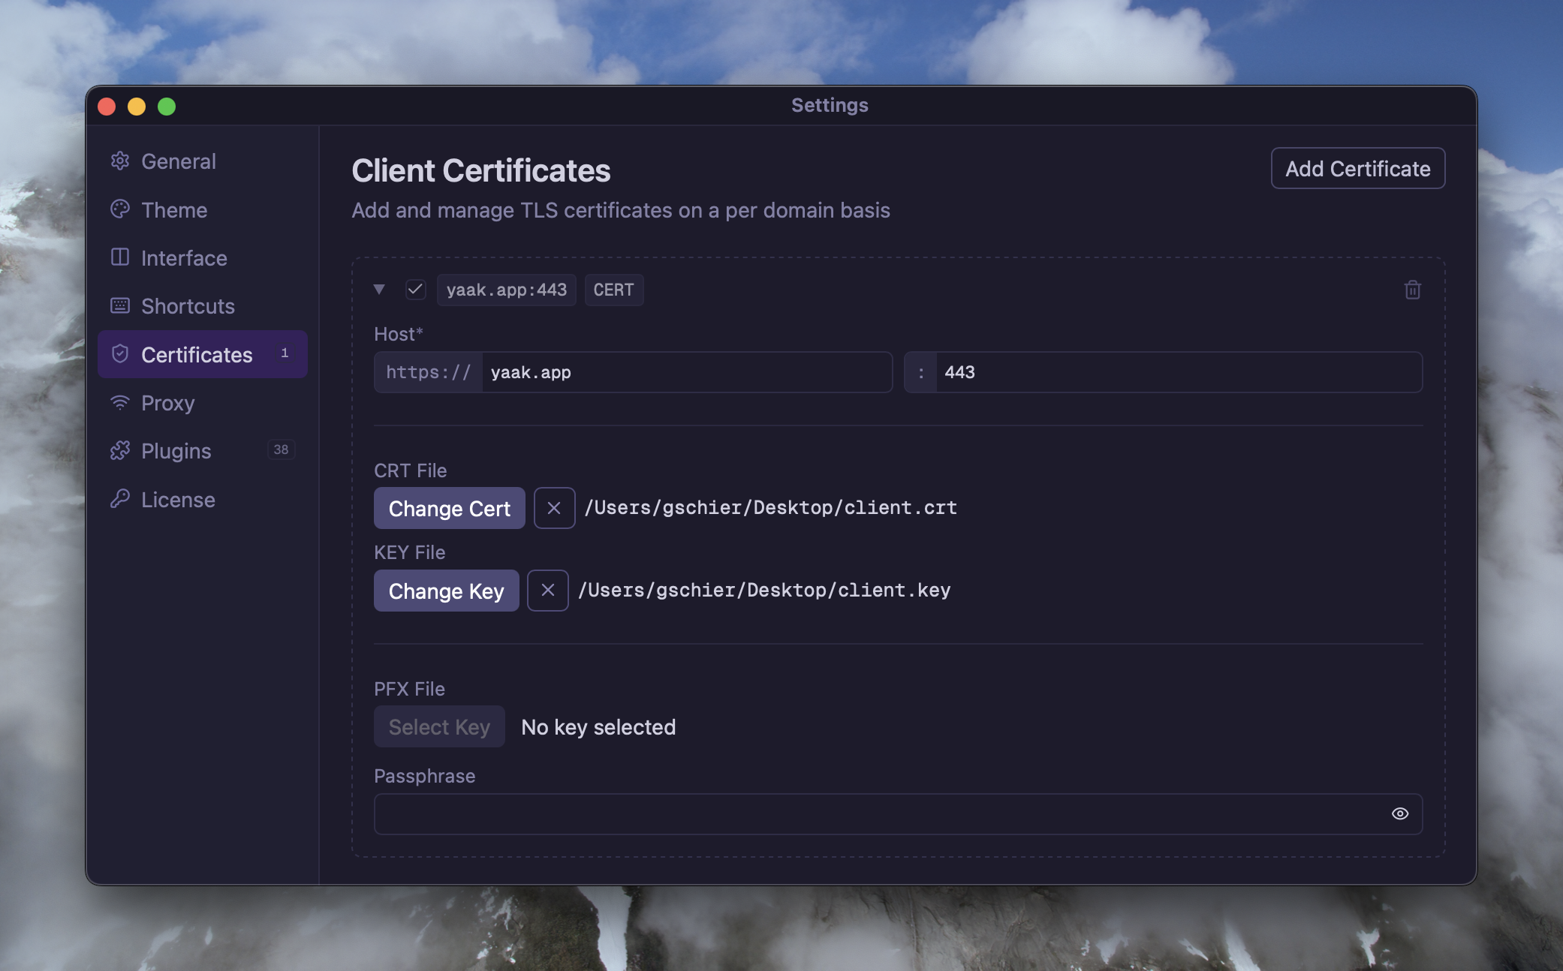Image resolution: width=1563 pixels, height=971 pixels.
Task: Click the Proxy wifi icon
Action: tap(120, 402)
